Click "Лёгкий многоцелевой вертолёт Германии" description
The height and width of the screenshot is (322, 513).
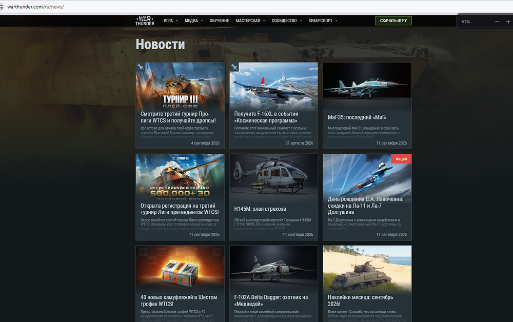click(x=272, y=224)
